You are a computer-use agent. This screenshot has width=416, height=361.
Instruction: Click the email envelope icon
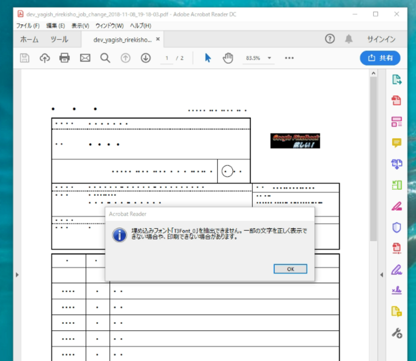click(x=85, y=58)
